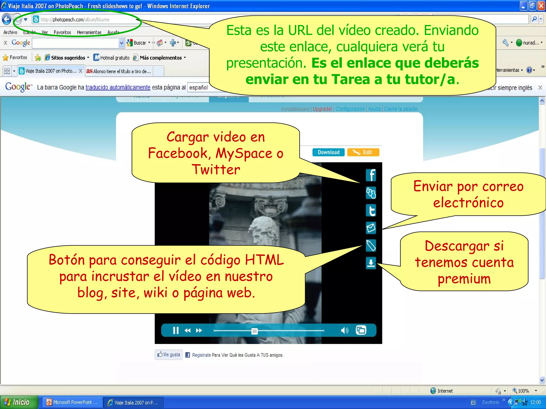Open the Favoritos star button
The width and height of the screenshot is (546, 409).
(x=15, y=58)
